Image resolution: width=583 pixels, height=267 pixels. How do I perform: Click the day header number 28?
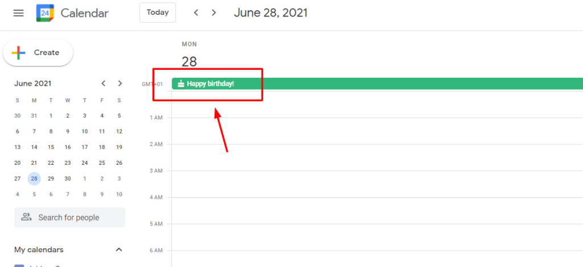coord(189,61)
